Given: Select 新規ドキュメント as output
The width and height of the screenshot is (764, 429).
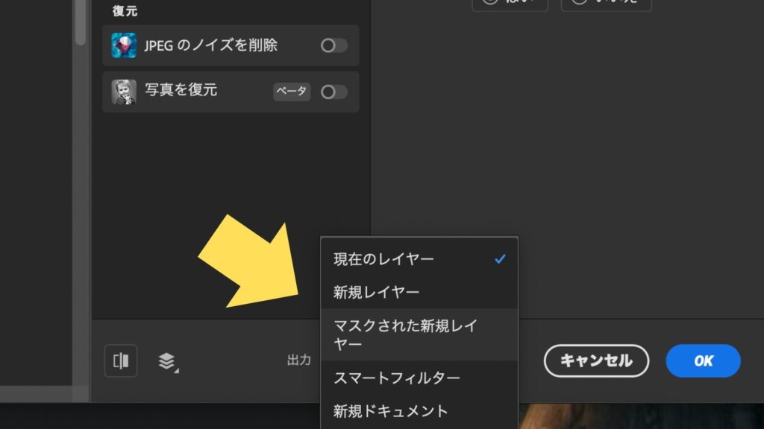Looking at the screenshot, I should pyautogui.click(x=391, y=410).
